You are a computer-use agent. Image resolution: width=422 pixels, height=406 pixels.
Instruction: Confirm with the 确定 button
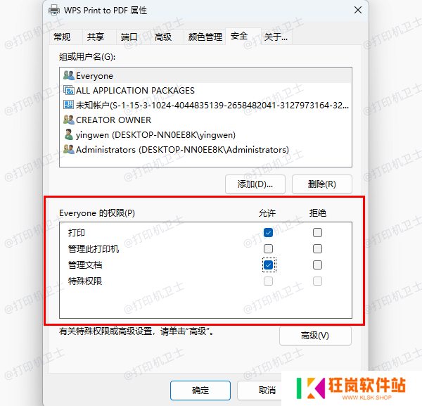[200, 391]
